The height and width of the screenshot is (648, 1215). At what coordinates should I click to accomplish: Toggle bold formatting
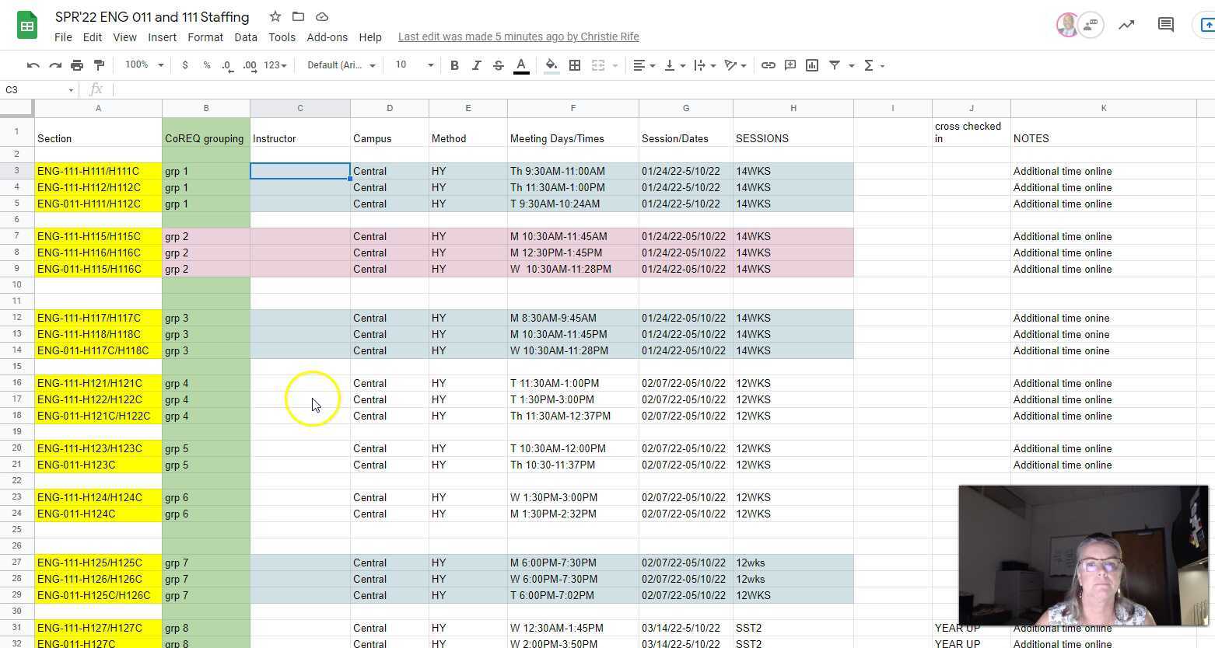pyautogui.click(x=455, y=64)
